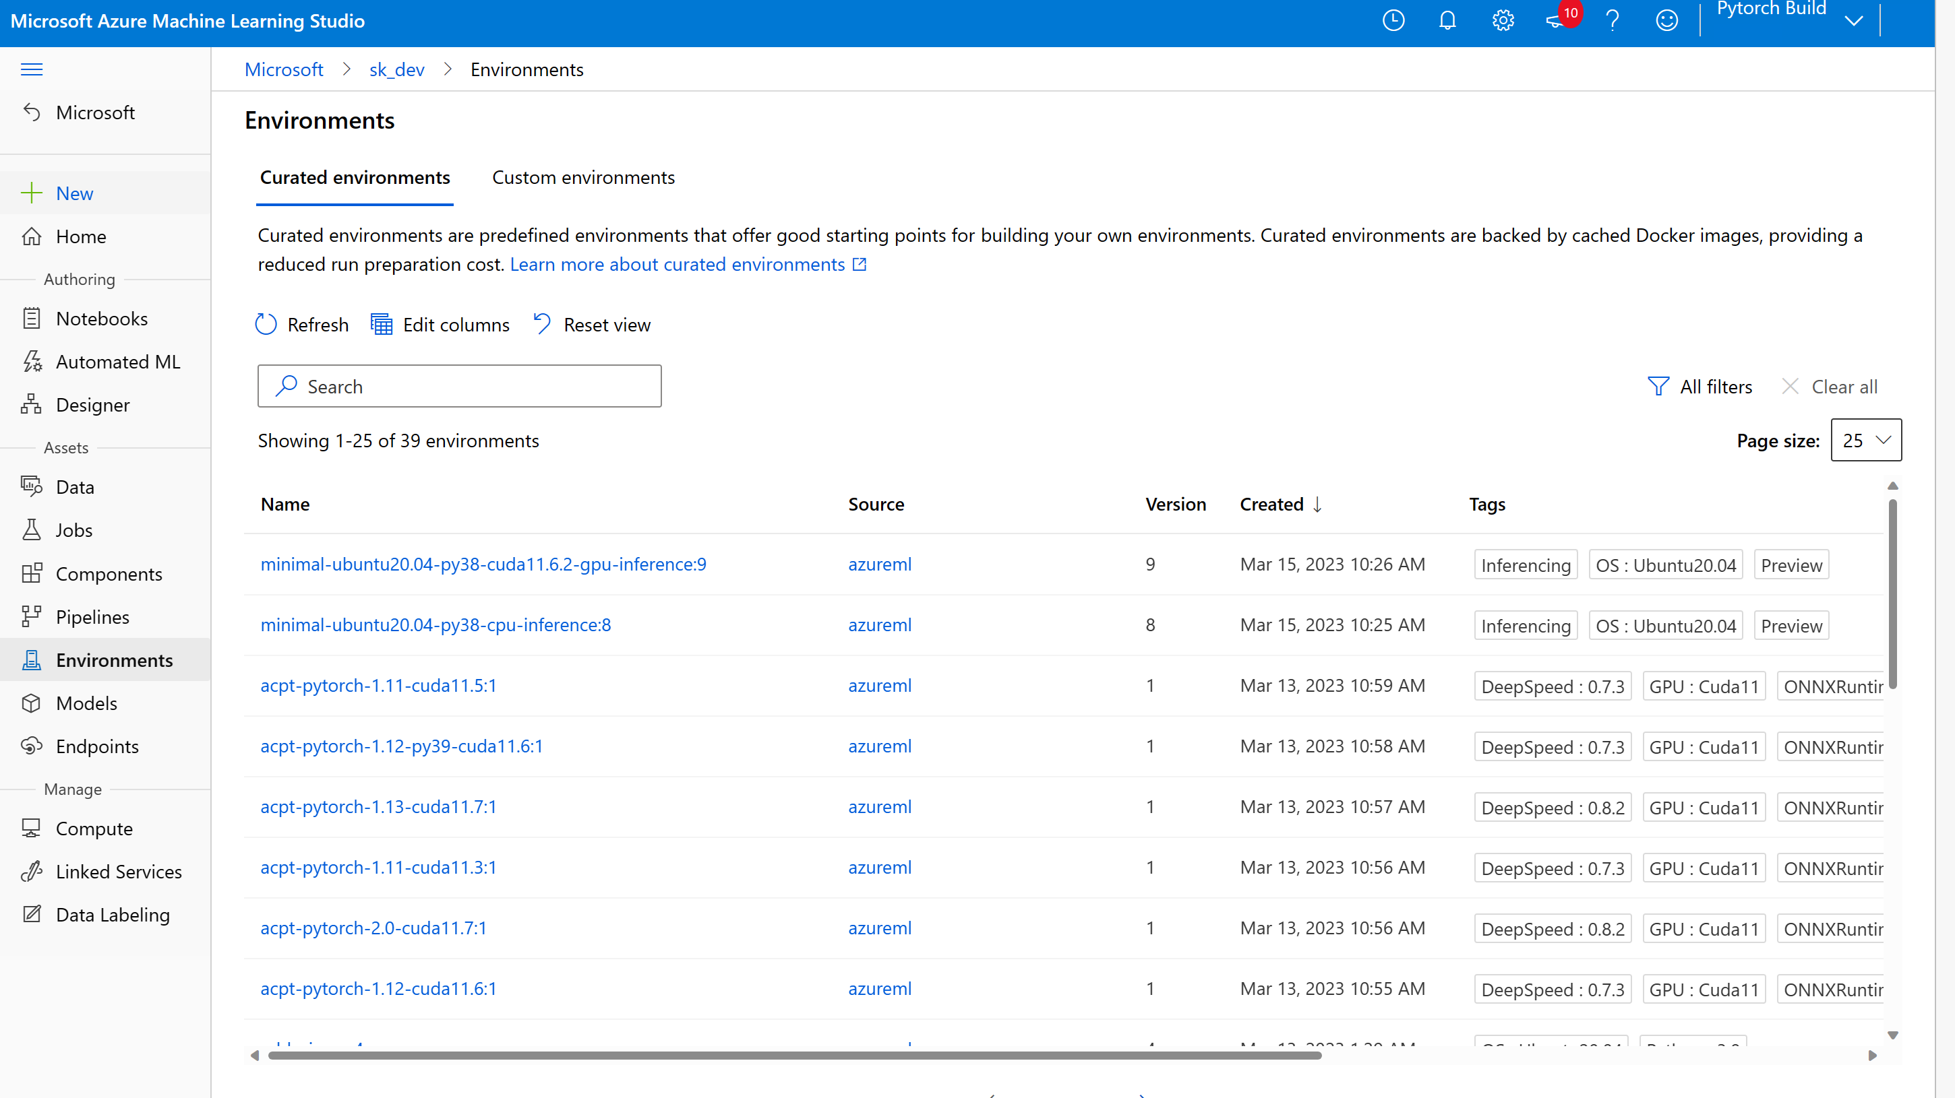Open the settings gear in the top bar
Viewport: 1955px width, 1098px height.
tap(1503, 20)
